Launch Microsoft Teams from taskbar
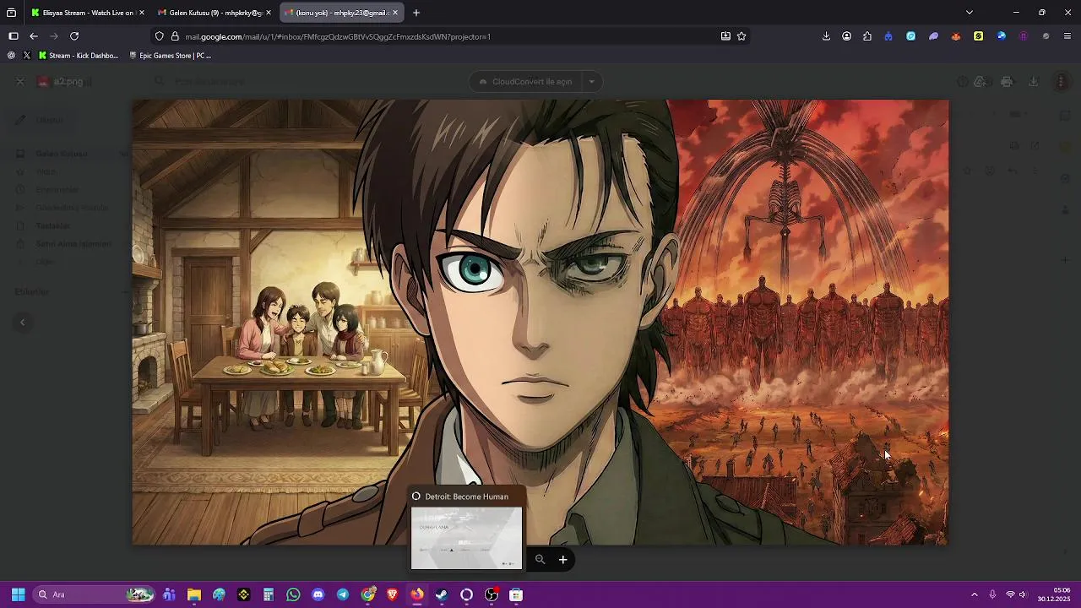This screenshot has height=608, width=1081. point(169,594)
